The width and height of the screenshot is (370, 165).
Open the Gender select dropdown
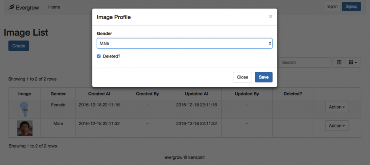pos(184,43)
